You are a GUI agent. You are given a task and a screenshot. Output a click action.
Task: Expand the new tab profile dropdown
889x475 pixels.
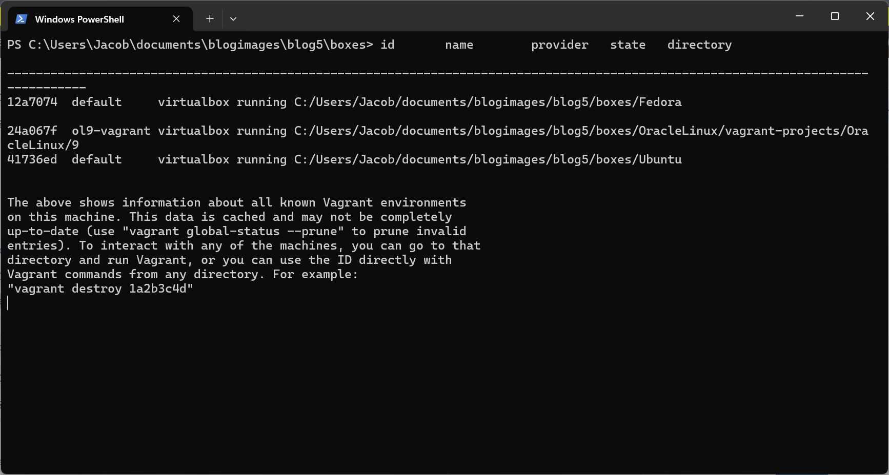(233, 19)
